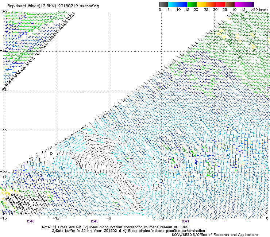The image size is (270, 237).
Task: Click the legend label '15'
Action: click(x=187, y=10)
